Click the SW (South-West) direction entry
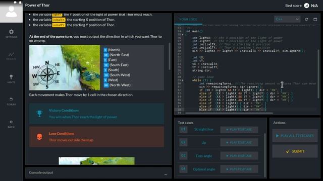This screenshot has width=323, height=181. click(x=117, y=75)
